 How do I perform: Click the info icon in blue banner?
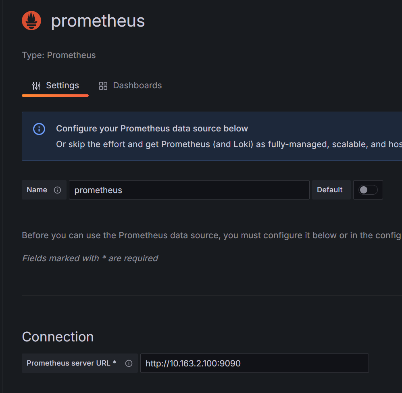tap(39, 129)
